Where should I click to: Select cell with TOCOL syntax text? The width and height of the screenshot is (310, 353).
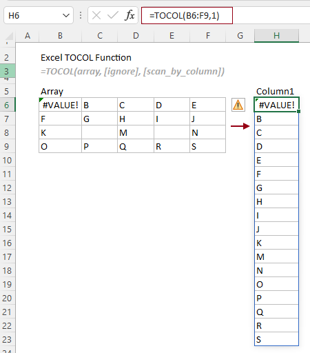tap(132, 72)
